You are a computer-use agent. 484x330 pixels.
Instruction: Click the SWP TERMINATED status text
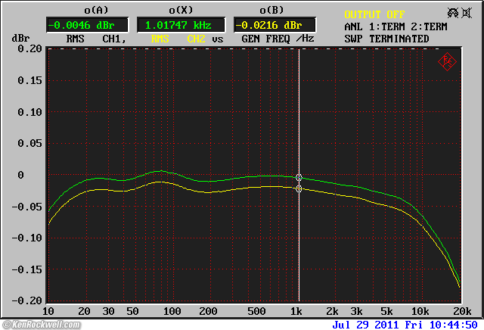coord(386,39)
